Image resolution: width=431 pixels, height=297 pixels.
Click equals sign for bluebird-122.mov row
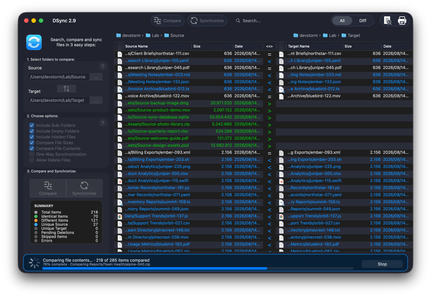pos(269,97)
